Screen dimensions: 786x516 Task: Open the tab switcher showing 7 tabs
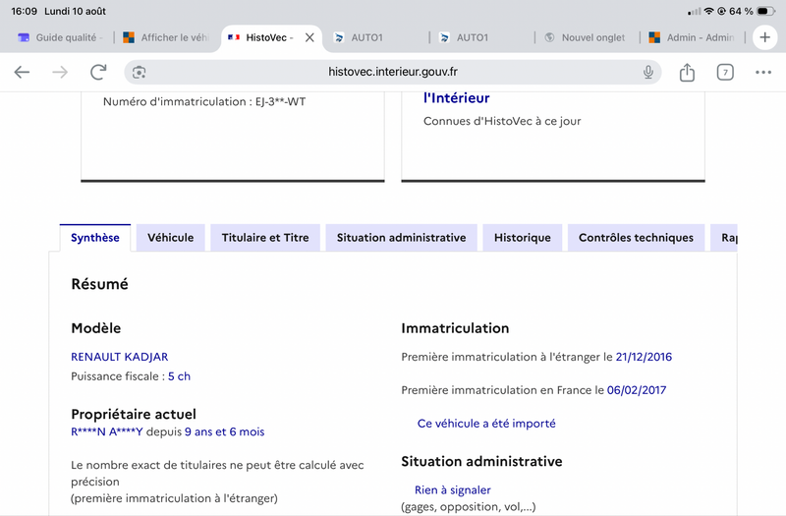click(x=725, y=72)
